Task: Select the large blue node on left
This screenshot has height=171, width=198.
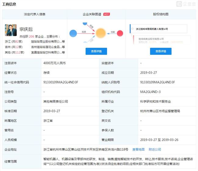Action: [x=73, y=33]
